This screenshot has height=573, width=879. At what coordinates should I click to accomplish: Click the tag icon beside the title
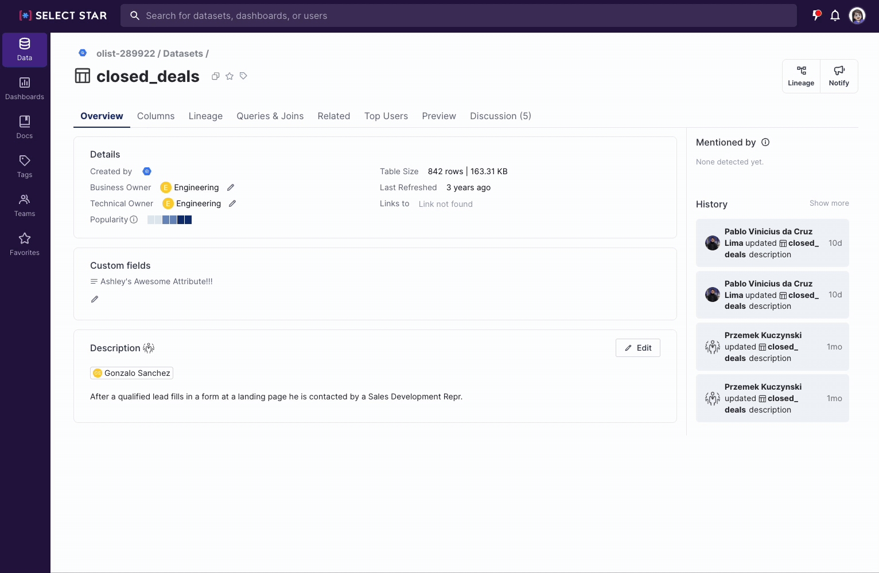coord(243,76)
